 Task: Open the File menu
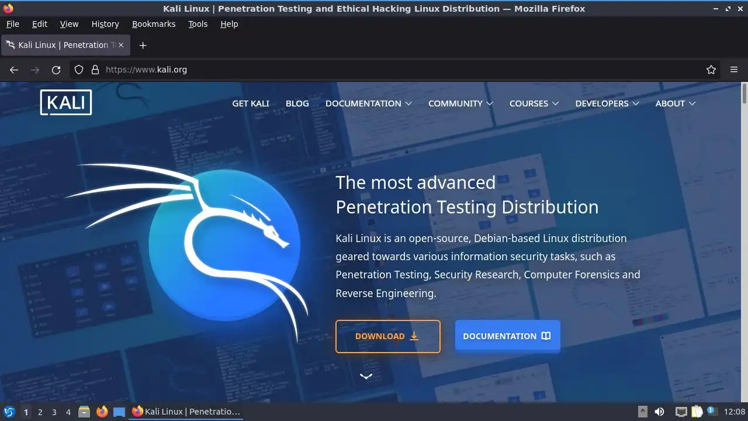tap(12, 24)
